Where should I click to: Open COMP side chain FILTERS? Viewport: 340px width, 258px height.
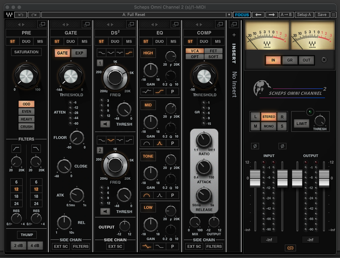click(x=214, y=246)
